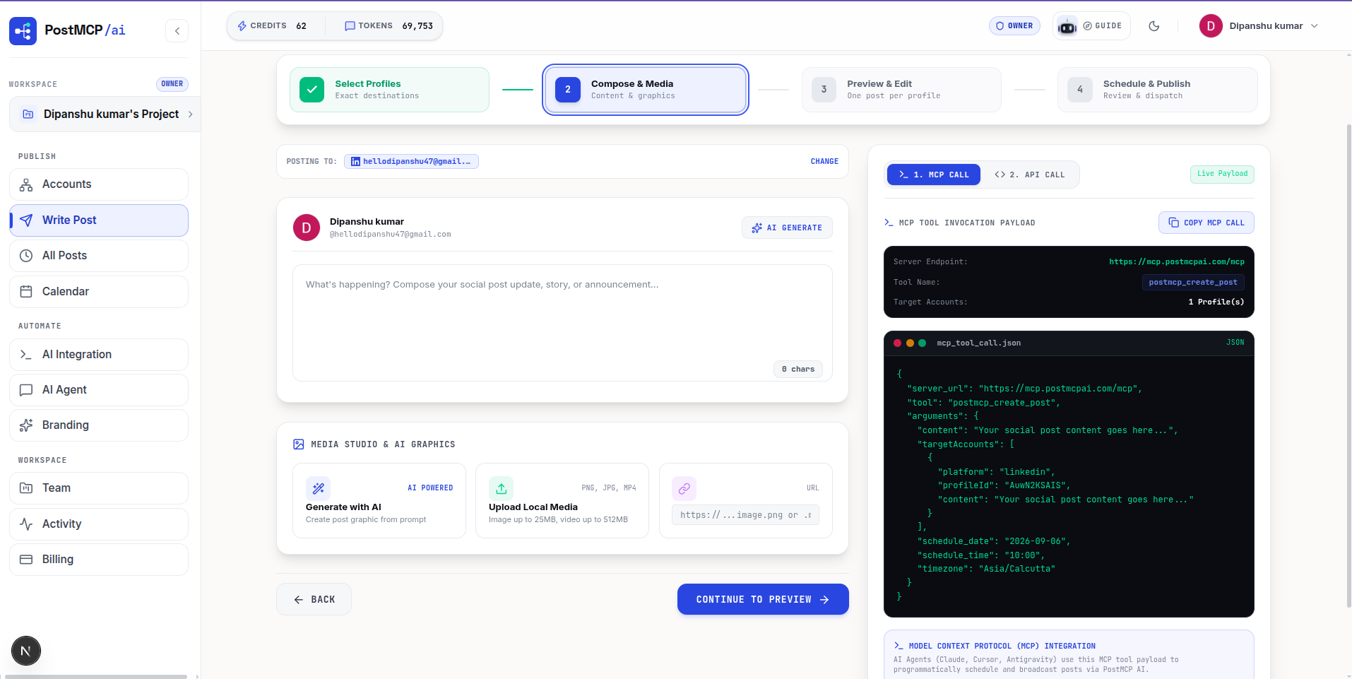Click the round N button at bottom left

click(26, 651)
